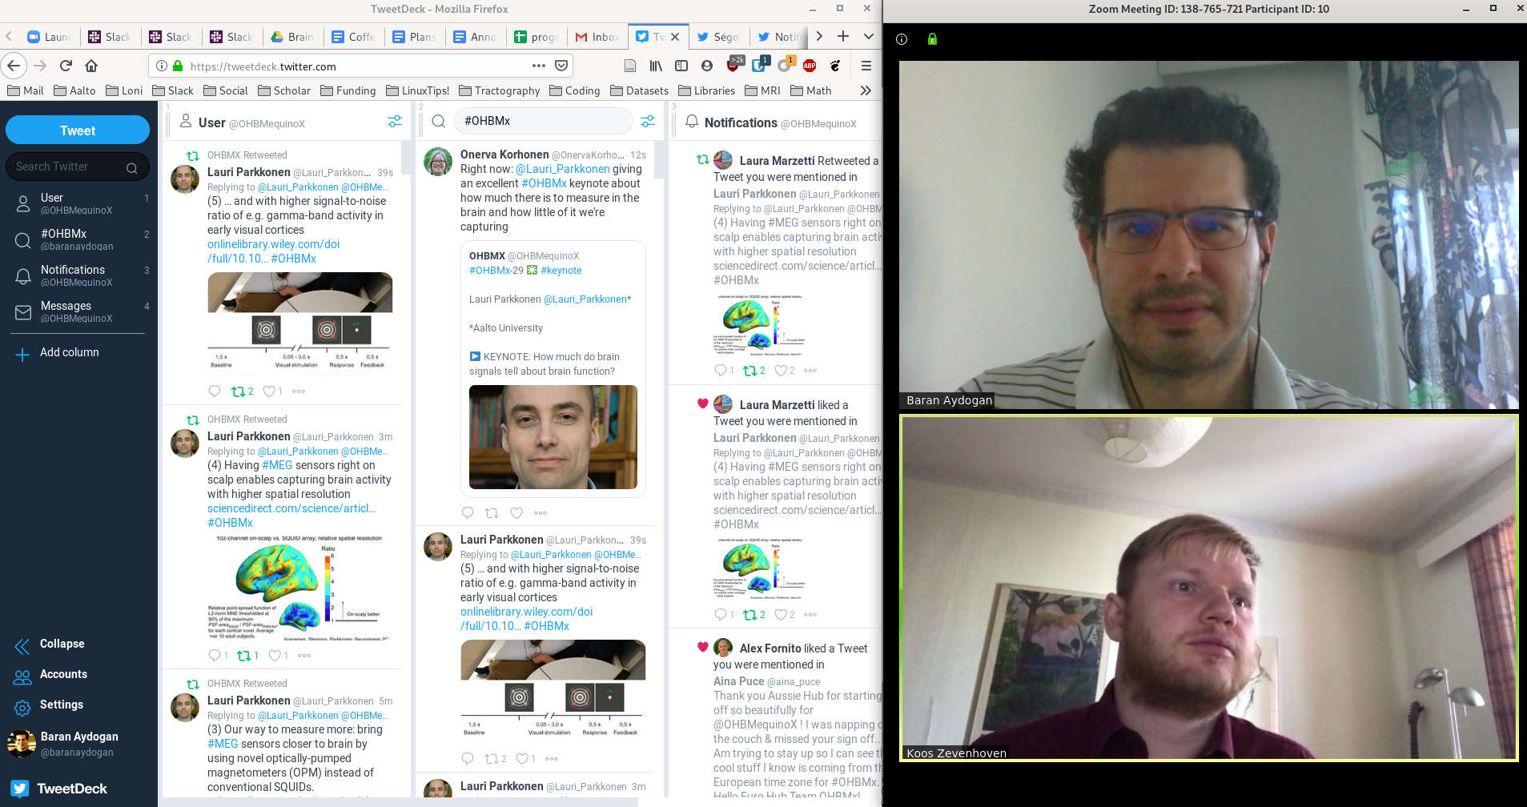
Task: Click the Zoom encryption green lock icon
Action: click(932, 39)
